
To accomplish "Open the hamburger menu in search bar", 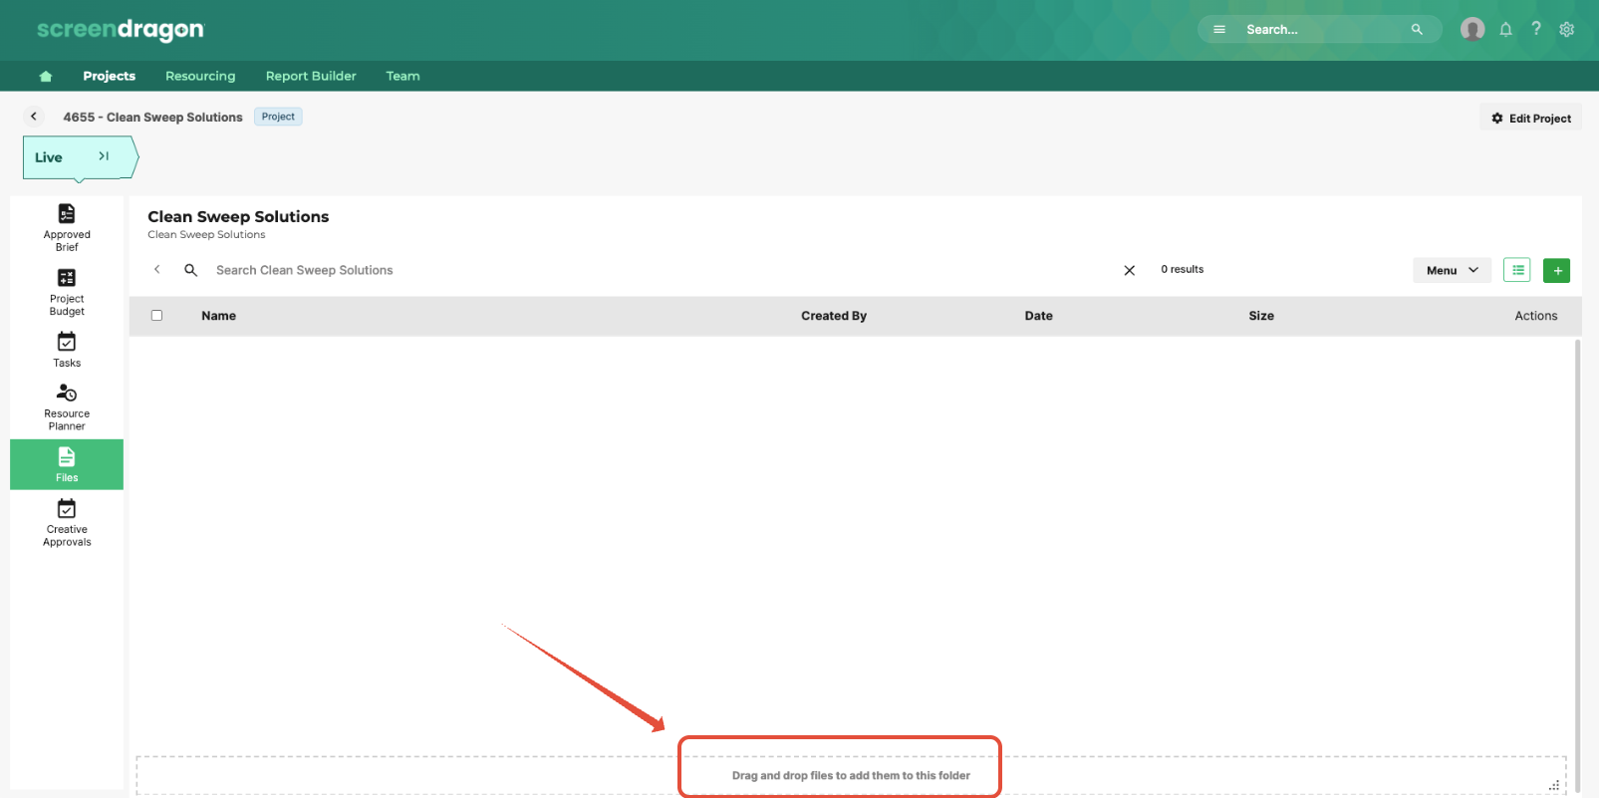I will pos(1219,29).
